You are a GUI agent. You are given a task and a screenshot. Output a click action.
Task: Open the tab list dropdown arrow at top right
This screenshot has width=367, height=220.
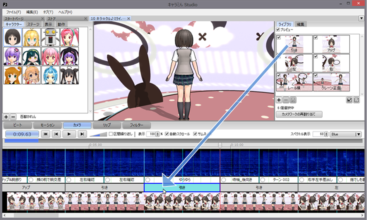click(361, 19)
